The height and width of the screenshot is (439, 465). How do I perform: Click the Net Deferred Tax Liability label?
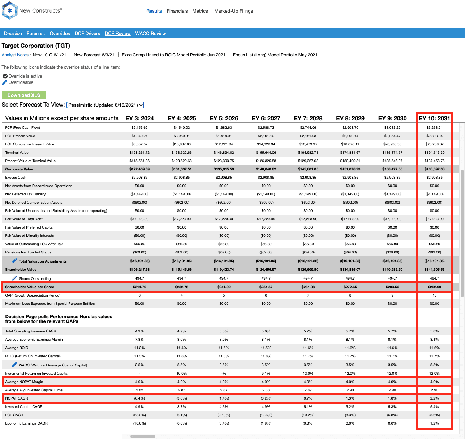coord(25,194)
